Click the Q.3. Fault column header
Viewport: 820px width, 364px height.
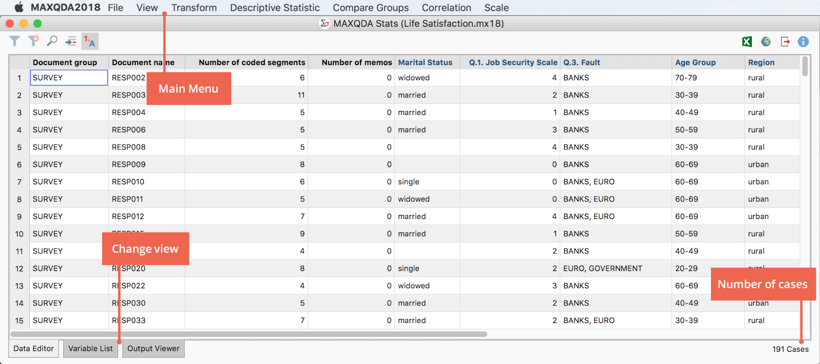(616, 62)
